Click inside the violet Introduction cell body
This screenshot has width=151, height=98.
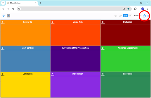[x=75, y=87]
